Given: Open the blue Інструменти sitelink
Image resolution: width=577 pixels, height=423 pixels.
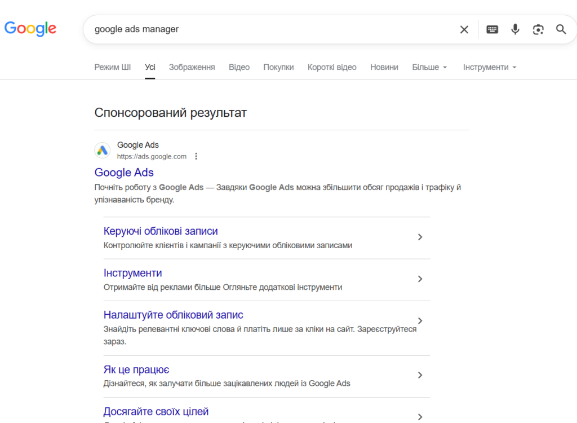Looking at the screenshot, I should pos(132,273).
